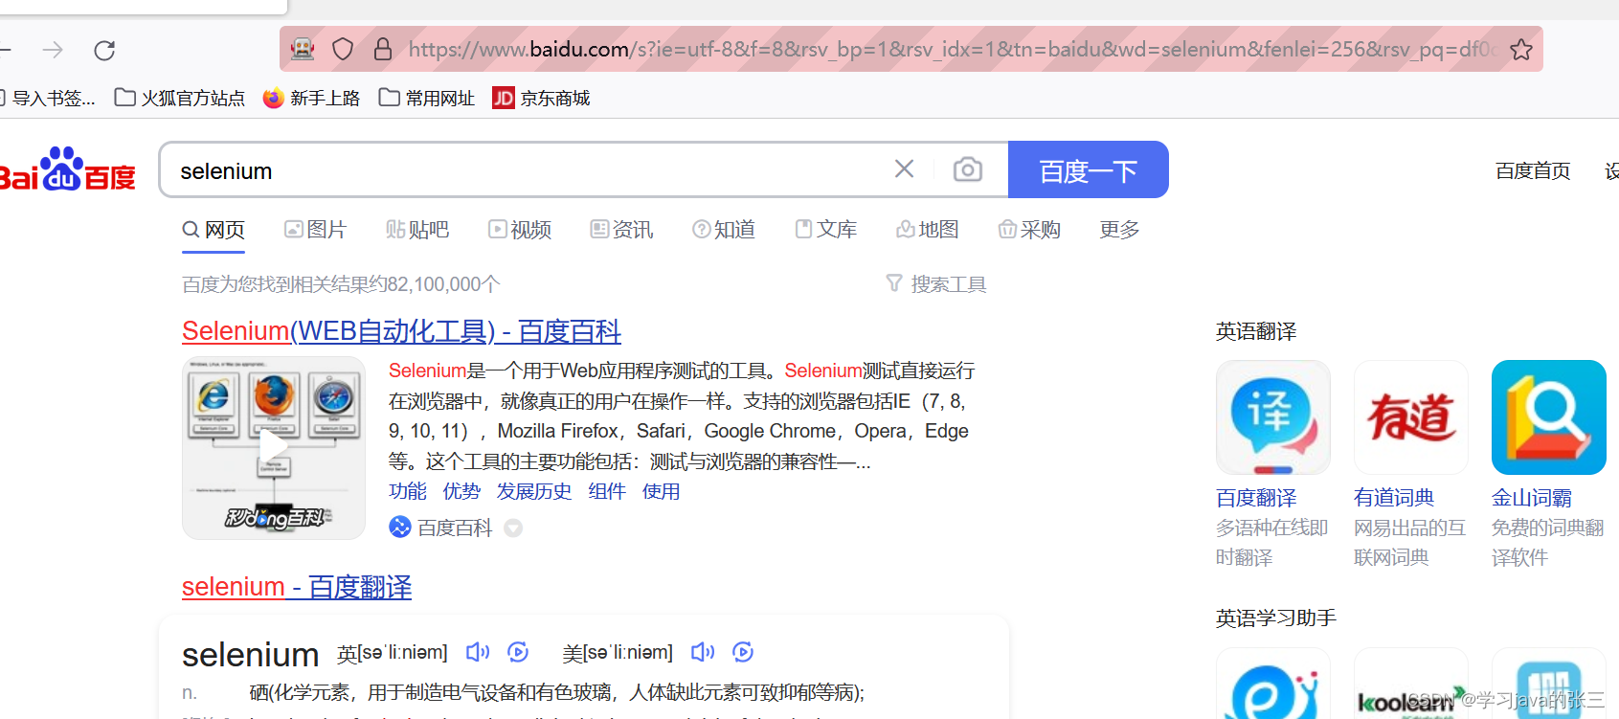Open 搜索工具 filter options

(936, 284)
